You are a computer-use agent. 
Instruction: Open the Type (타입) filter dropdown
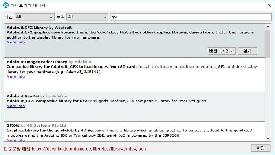pyautogui.click(x=35, y=17)
